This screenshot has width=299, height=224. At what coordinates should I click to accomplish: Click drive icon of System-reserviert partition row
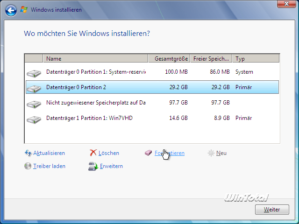pos(34,73)
